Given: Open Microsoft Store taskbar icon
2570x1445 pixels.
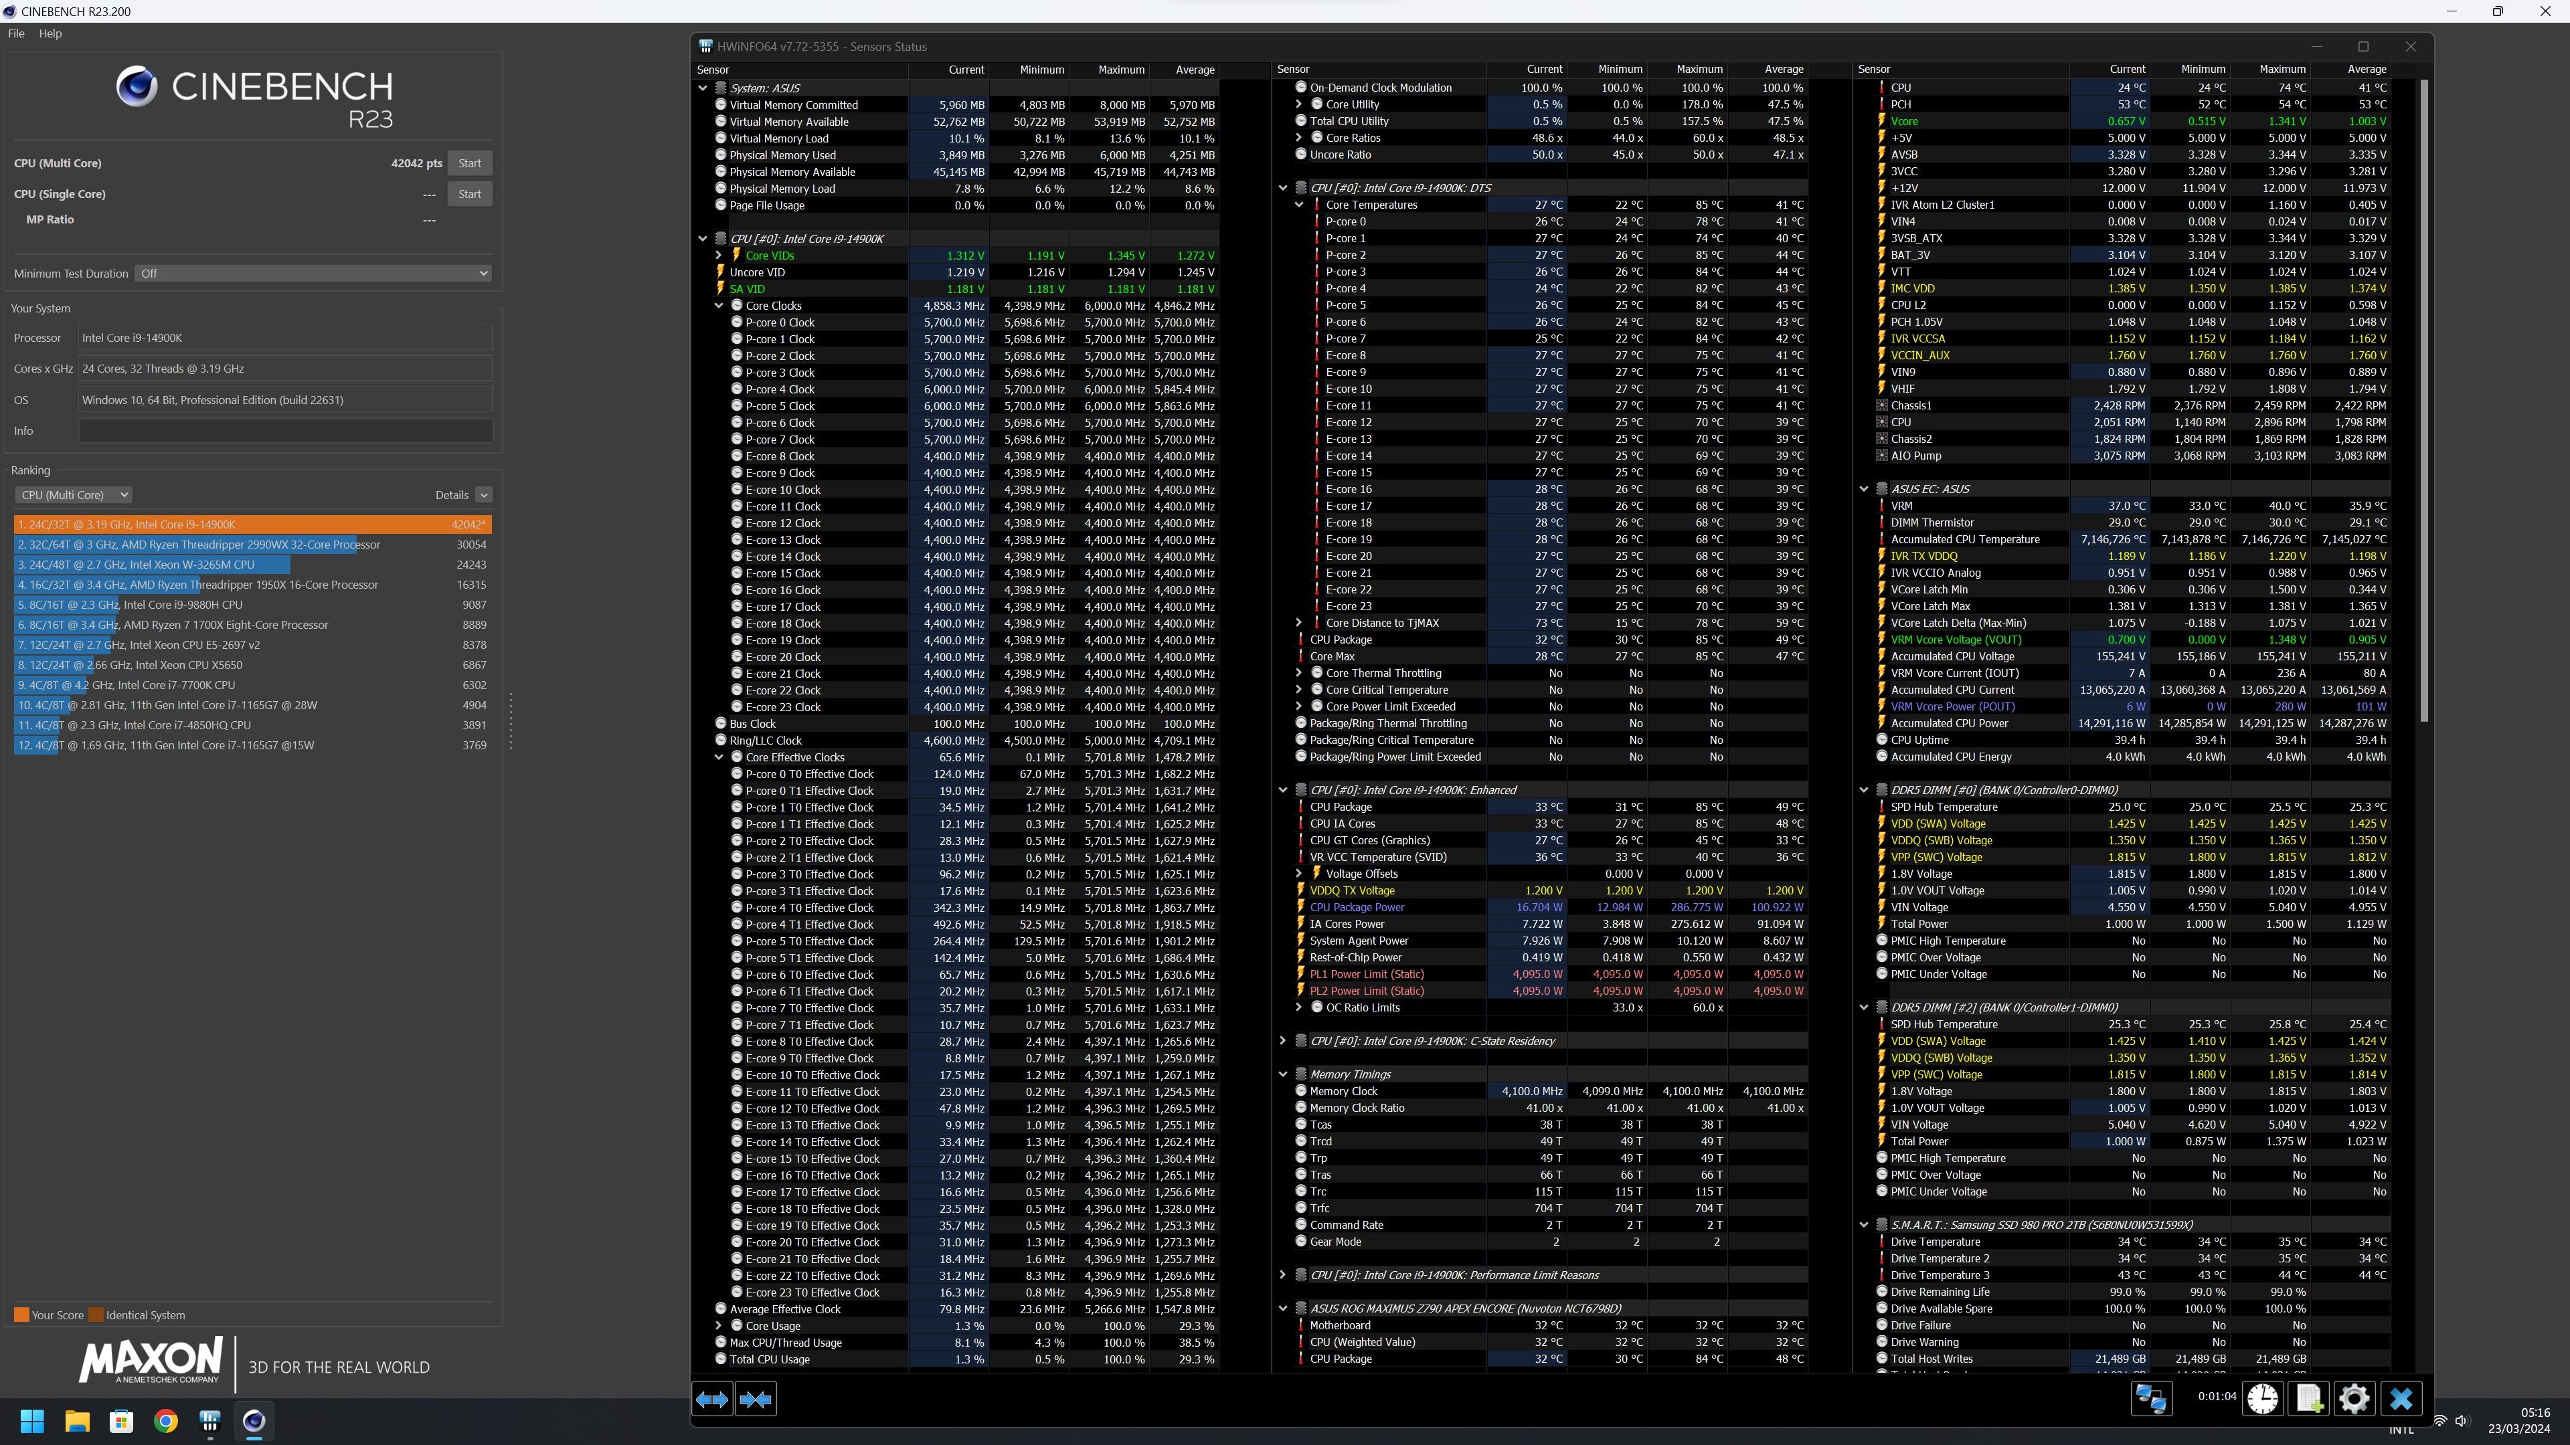Looking at the screenshot, I should (122, 1421).
